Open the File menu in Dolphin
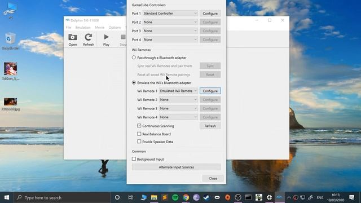Image resolution: width=361 pixels, height=203 pixels. 68,28
